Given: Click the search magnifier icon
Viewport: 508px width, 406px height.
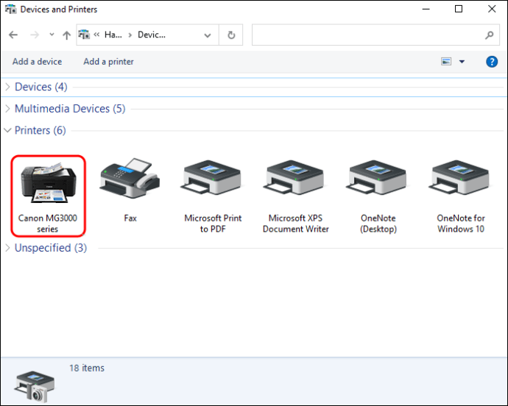Looking at the screenshot, I should (x=489, y=35).
